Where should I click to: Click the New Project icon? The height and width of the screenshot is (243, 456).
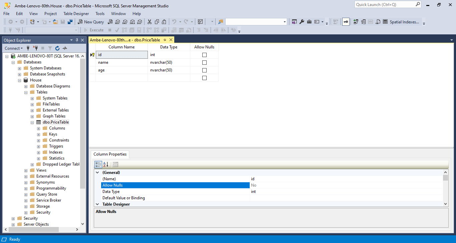click(x=32, y=22)
